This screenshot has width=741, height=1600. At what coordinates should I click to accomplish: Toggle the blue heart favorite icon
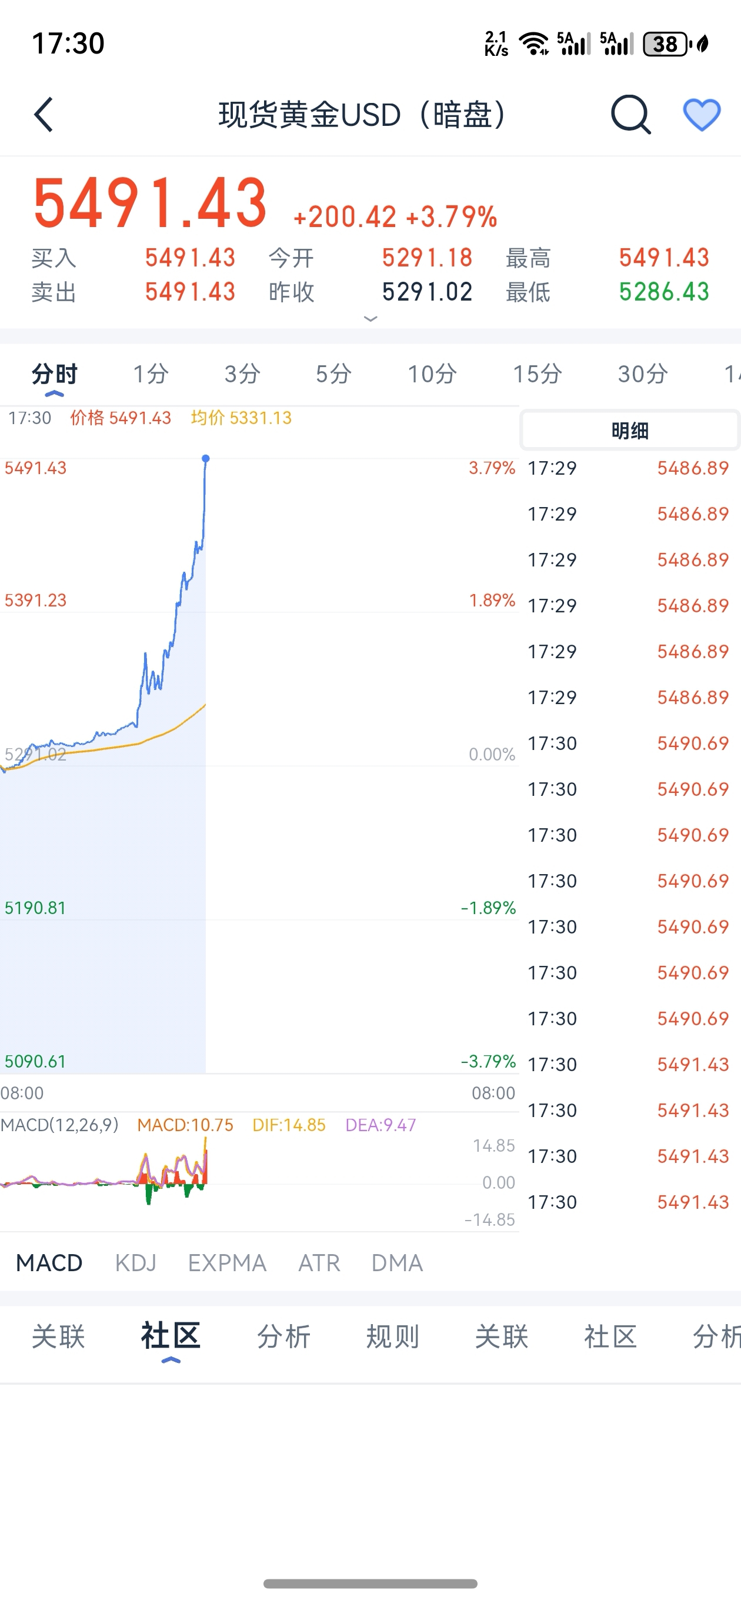(x=702, y=115)
